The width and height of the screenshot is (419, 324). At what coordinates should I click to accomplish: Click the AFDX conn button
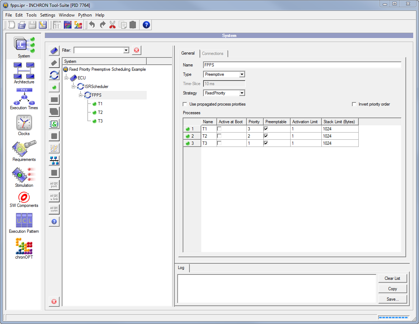[54, 209]
